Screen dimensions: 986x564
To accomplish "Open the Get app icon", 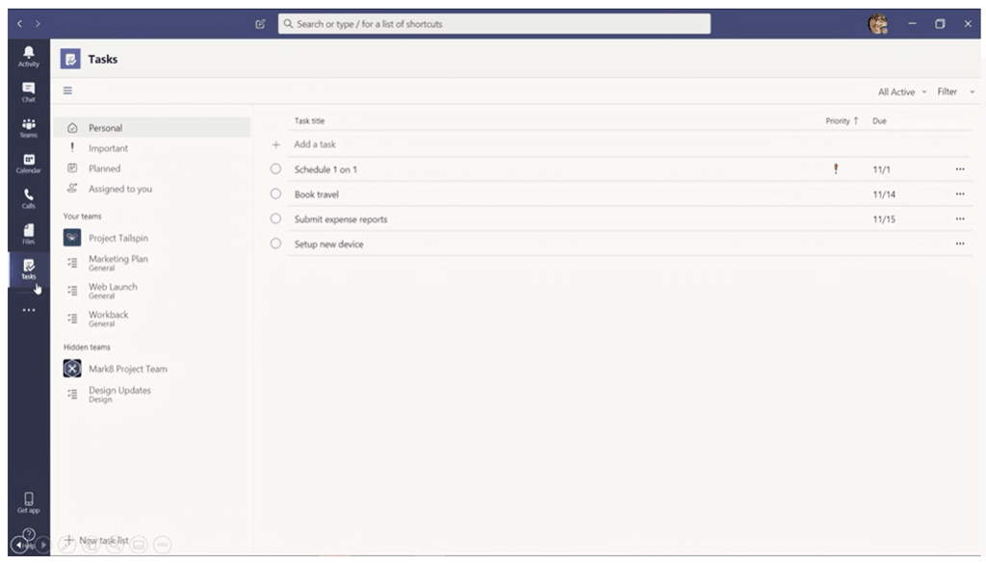I will [x=29, y=502].
